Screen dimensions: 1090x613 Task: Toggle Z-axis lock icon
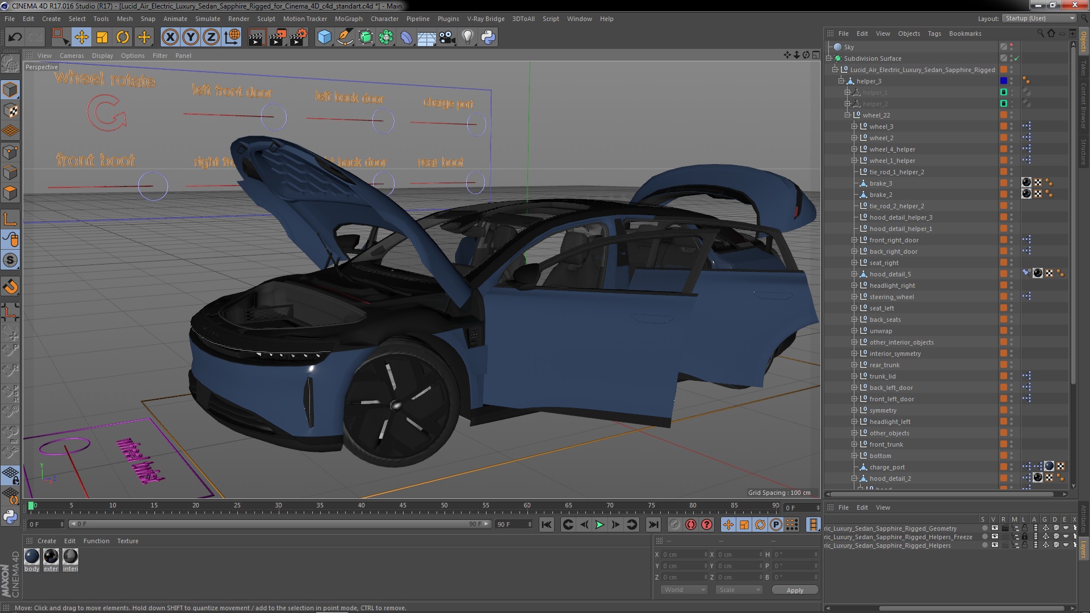pyautogui.click(x=211, y=37)
